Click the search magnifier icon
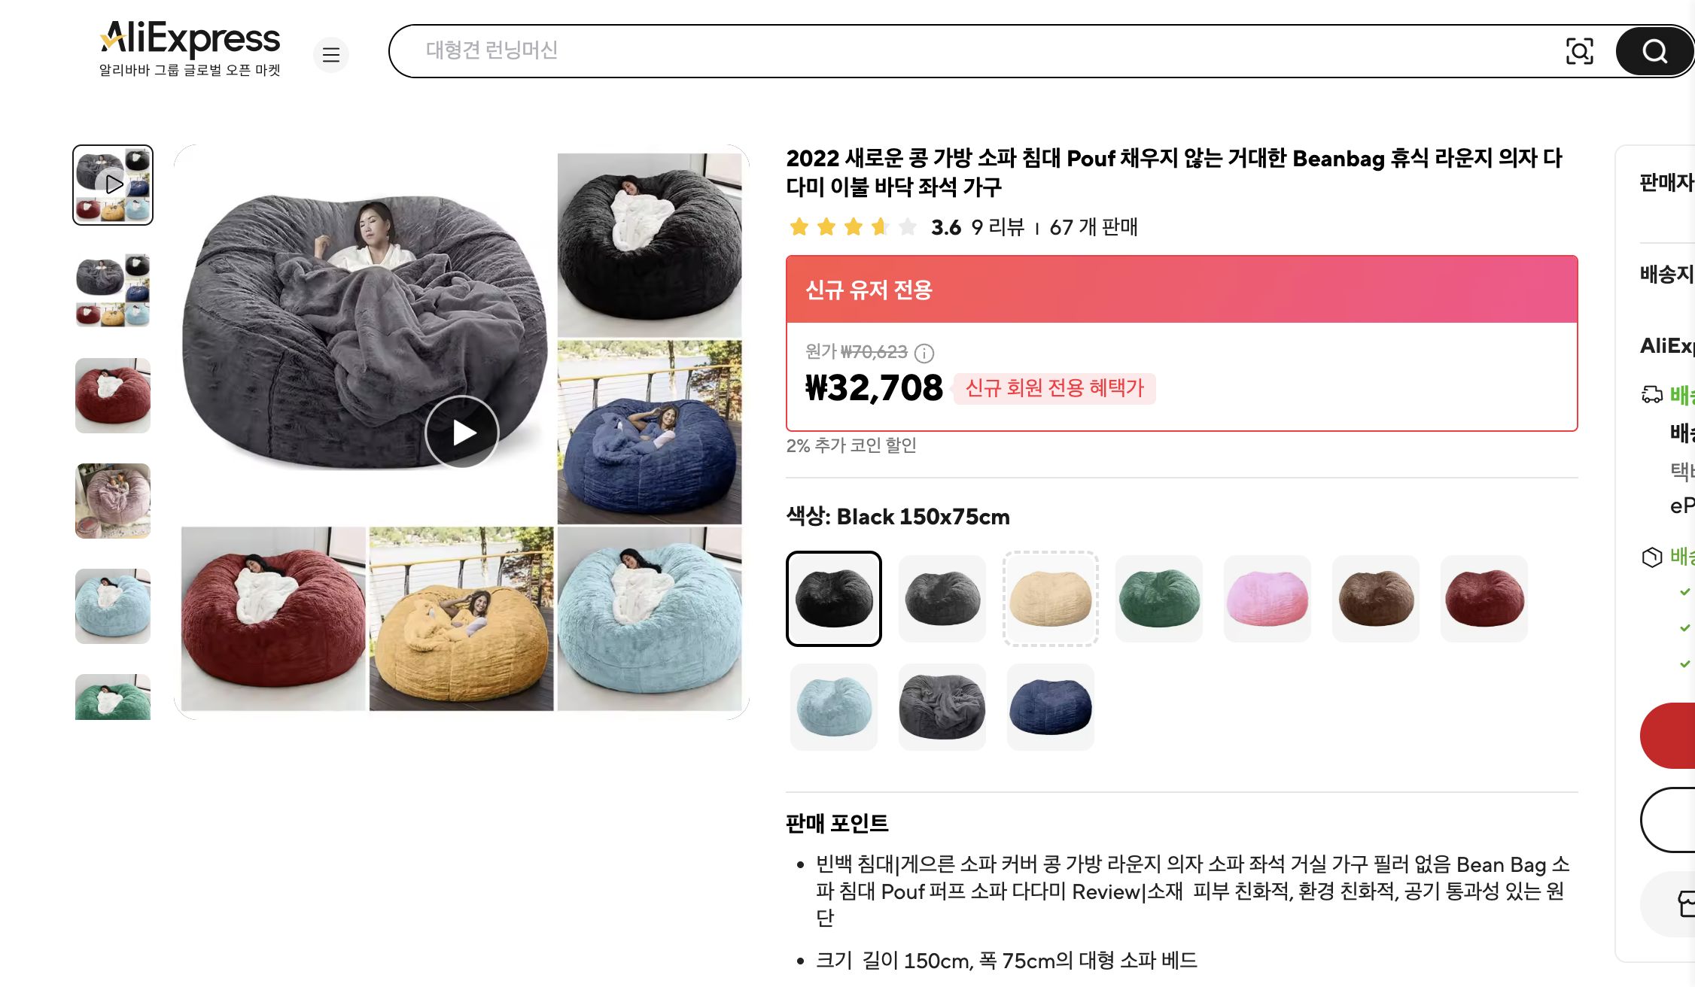The image size is (1695, 987). tap(1654, 51)
